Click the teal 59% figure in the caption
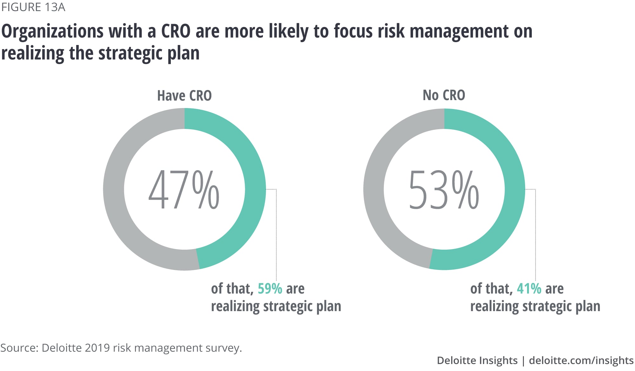 (270, 289)
